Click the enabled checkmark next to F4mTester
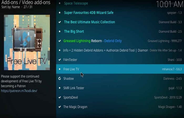This screenshot has height=118, width=184. [60, 60]
